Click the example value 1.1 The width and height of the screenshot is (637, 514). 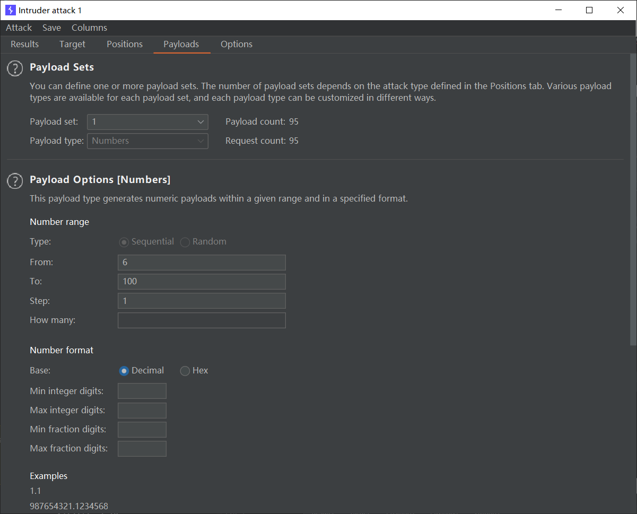(x=36, y=491)
